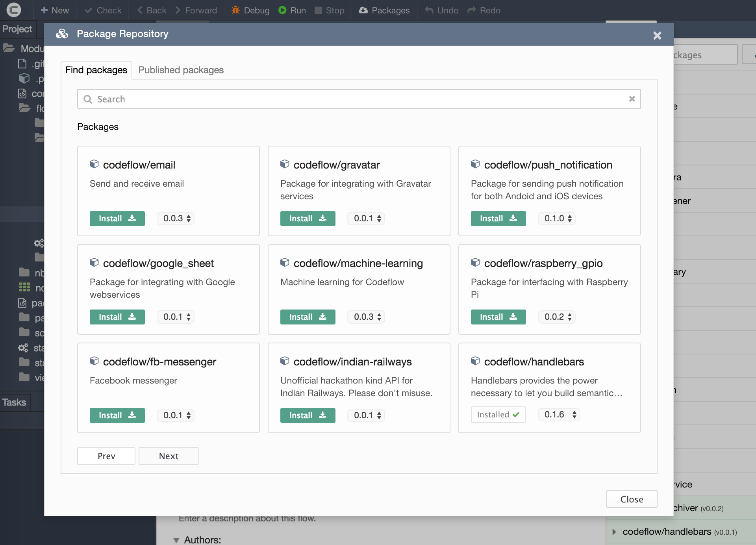
Task: Collapse the Authors section triangle
Action: point(176,540)
